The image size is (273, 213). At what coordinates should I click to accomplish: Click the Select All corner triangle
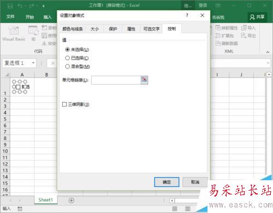7,75
